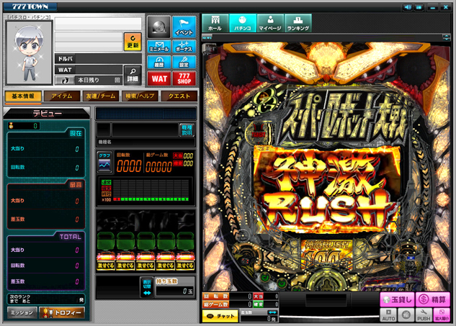Open the グラフ chart icon
This screenshot has height=326, width=456.
[104, 163]
